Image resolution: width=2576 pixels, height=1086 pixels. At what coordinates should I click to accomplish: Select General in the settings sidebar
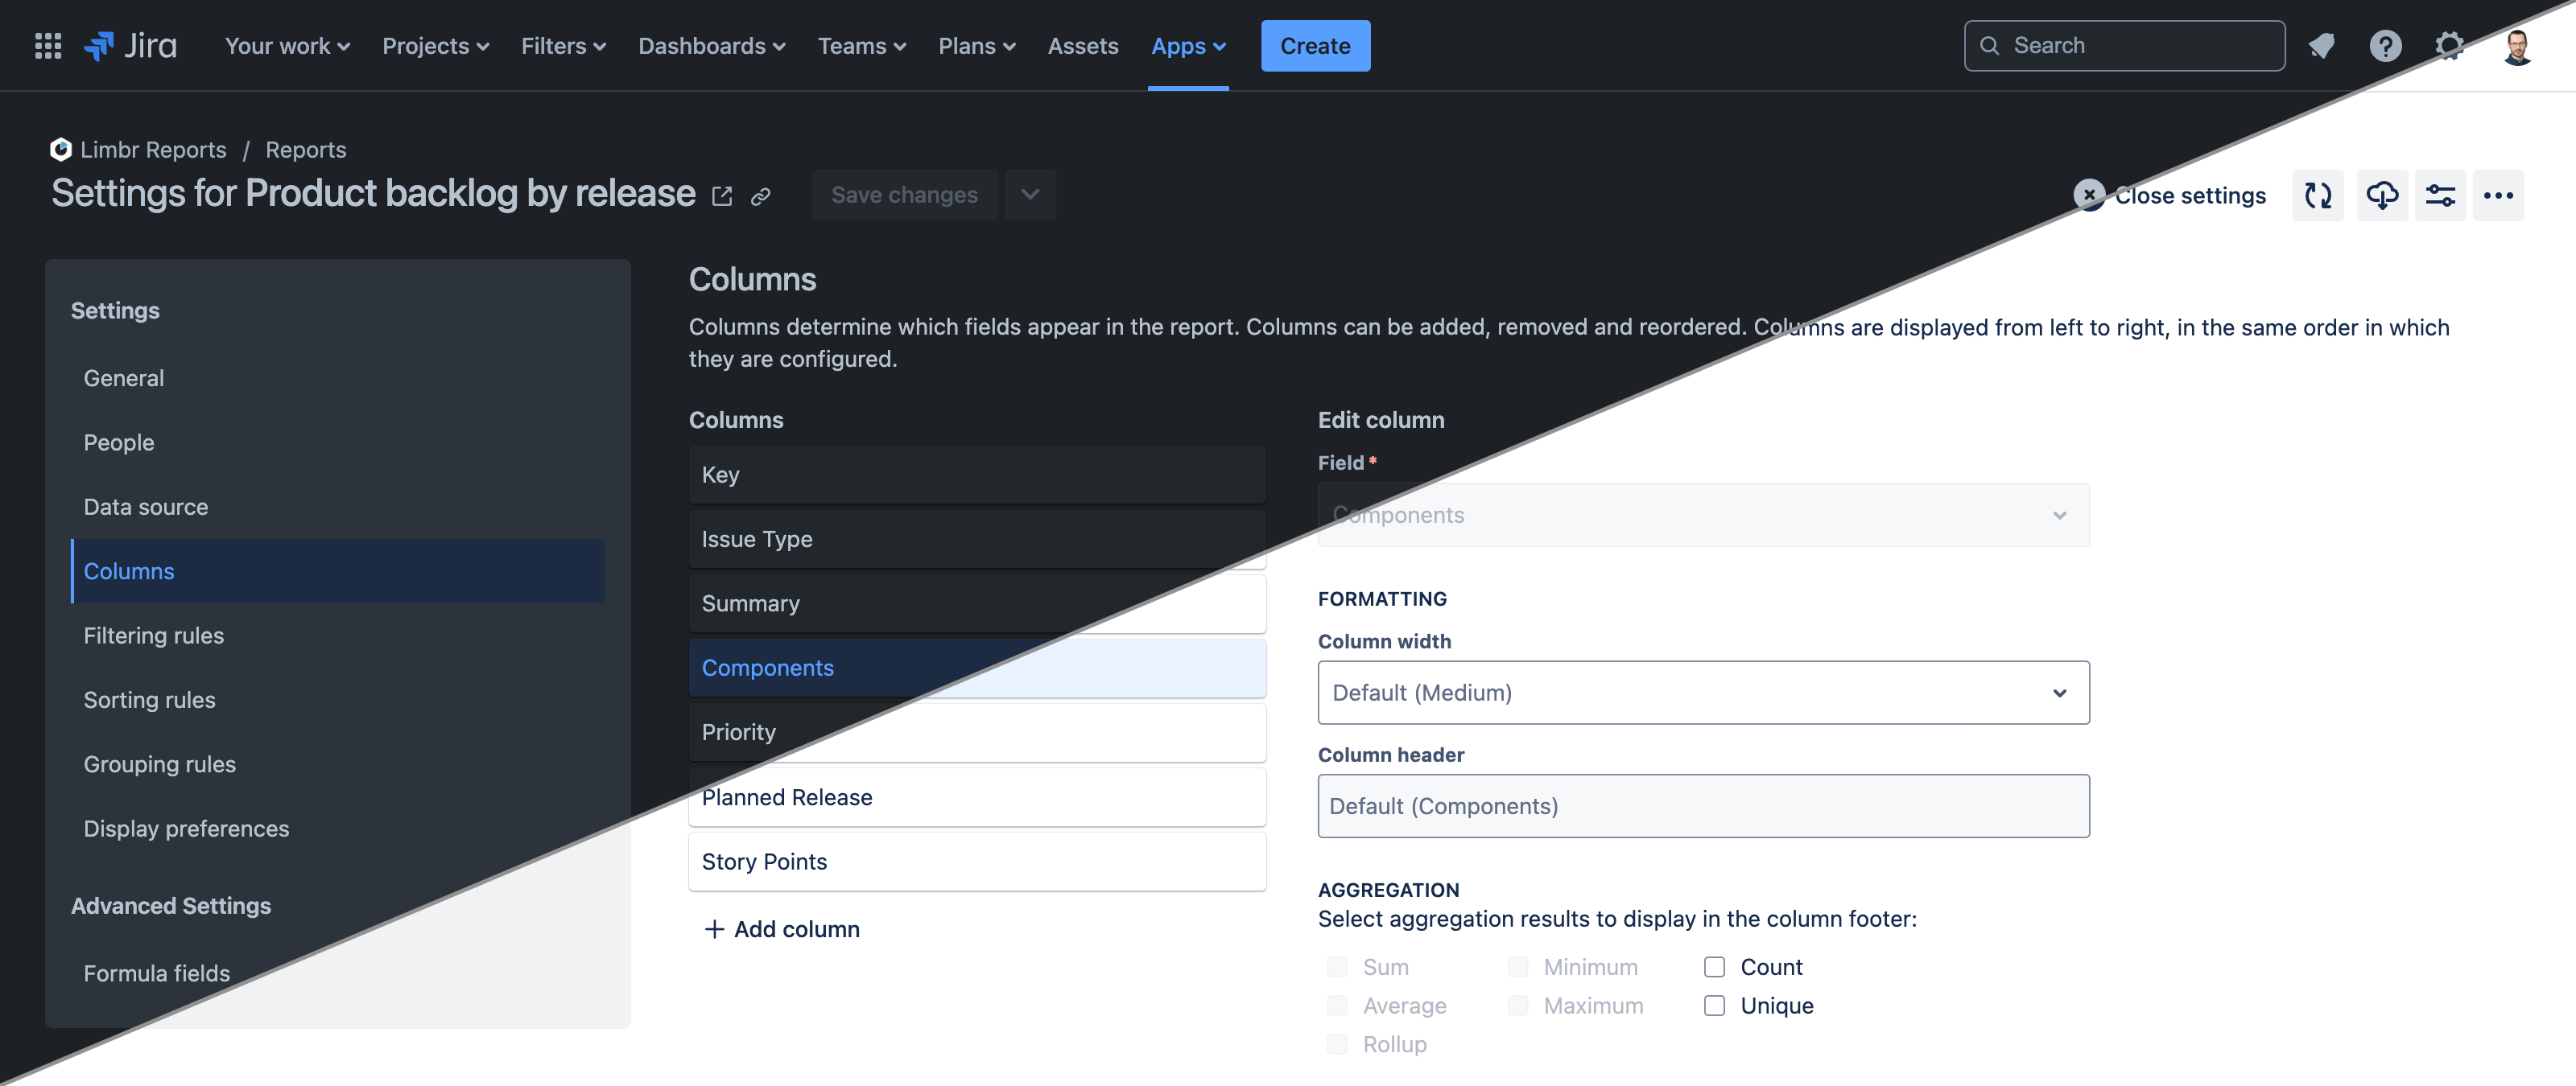tap(338, 379)
